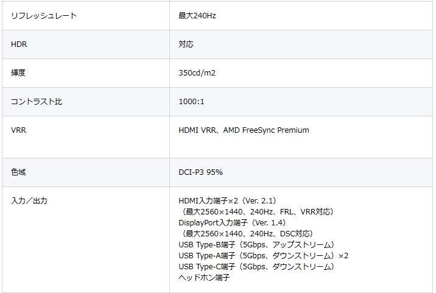Select the 350cd/m2 brightness value
Viewport: 436px width, 293px height.
[197, 73]
